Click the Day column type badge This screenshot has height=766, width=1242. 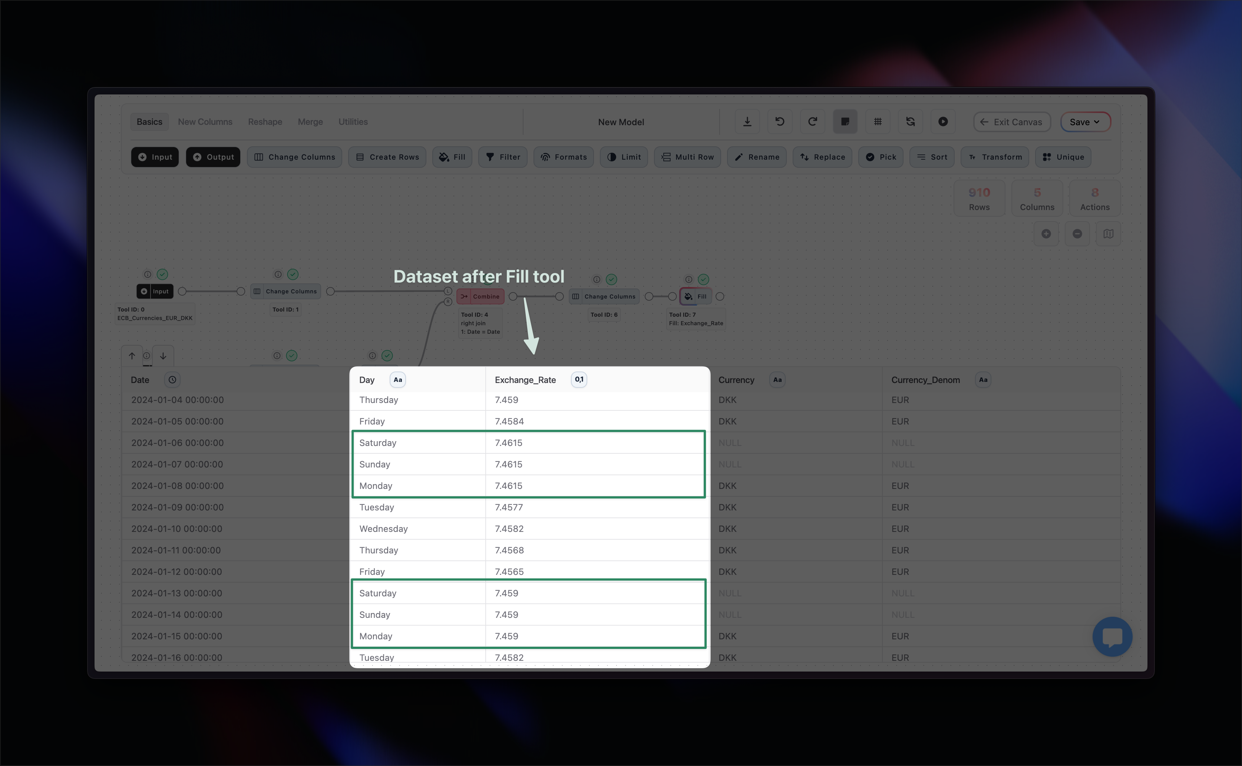[397, 379]
